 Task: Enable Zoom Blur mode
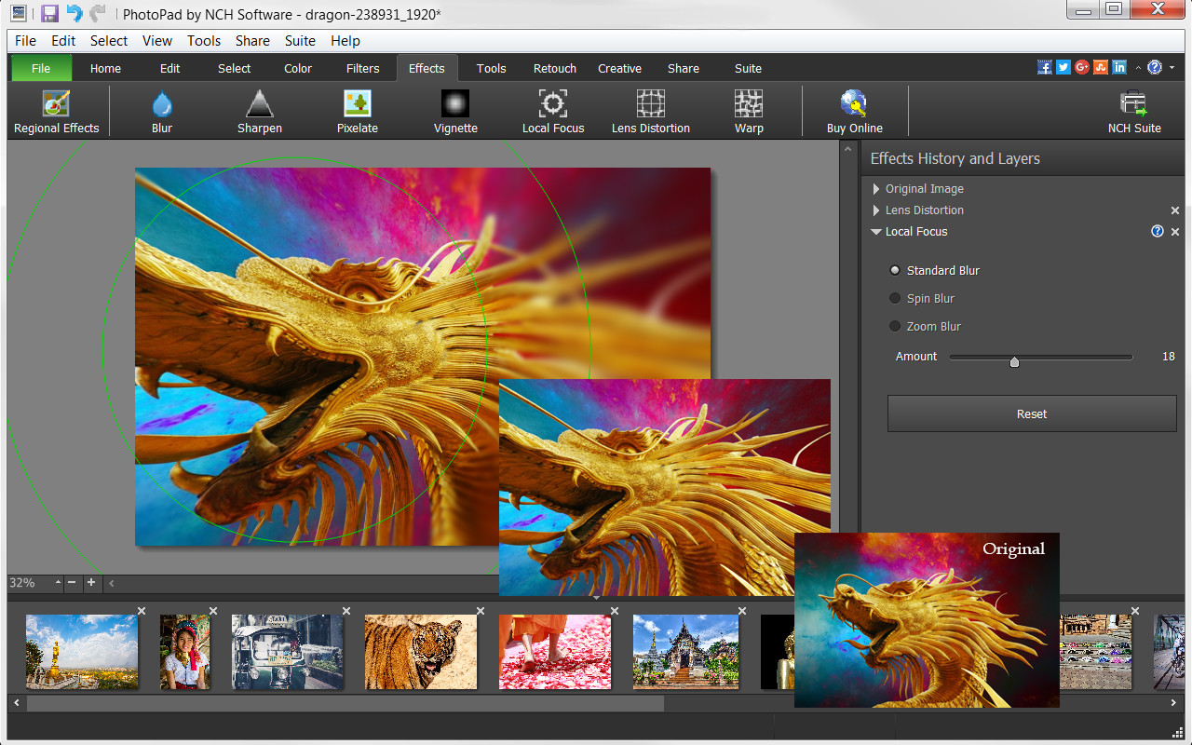895,326
